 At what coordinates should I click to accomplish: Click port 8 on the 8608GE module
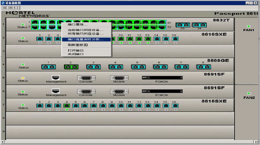tap(204, 67)
